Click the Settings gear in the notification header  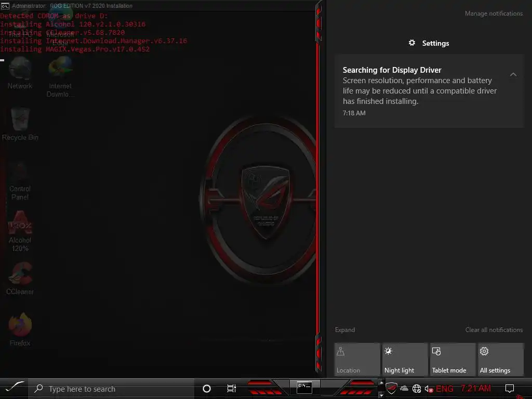411,43
